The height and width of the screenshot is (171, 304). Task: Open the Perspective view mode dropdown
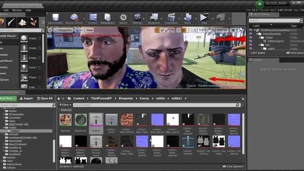pos(63,30)
